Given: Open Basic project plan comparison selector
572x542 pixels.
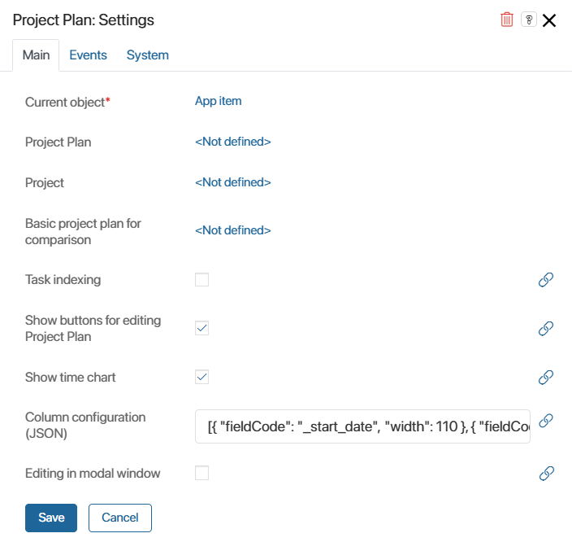Looking at the screenshot, I should (232, 230).
